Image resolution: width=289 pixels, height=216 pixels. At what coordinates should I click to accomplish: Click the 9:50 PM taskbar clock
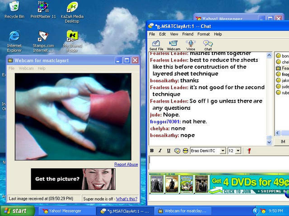276,211
